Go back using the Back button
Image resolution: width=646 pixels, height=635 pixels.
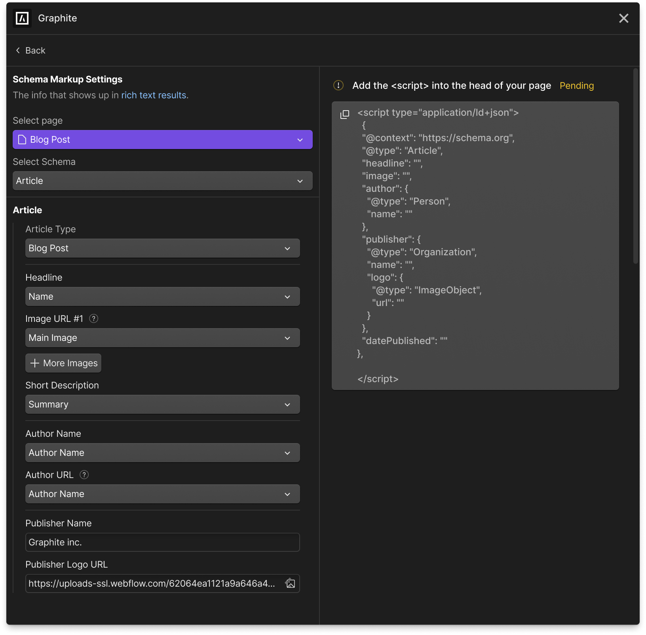pyautogui.click(x=30, y=50)
